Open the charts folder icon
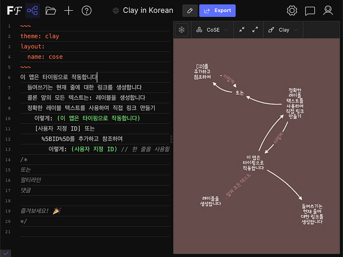This screenshot has height=257, width=343. 51,10
